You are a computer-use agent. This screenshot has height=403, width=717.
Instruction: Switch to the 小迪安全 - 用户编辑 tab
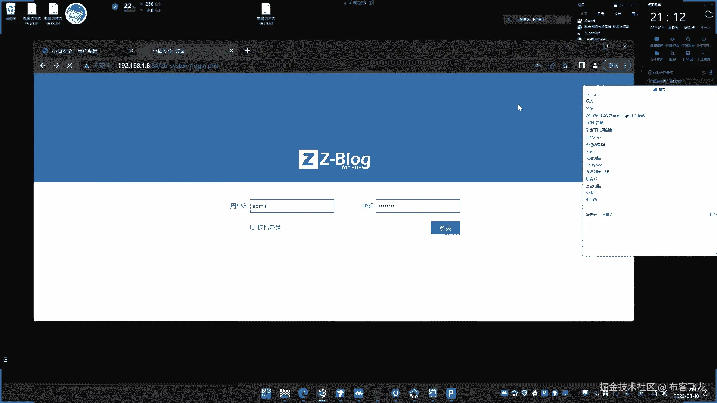point(75,51)
